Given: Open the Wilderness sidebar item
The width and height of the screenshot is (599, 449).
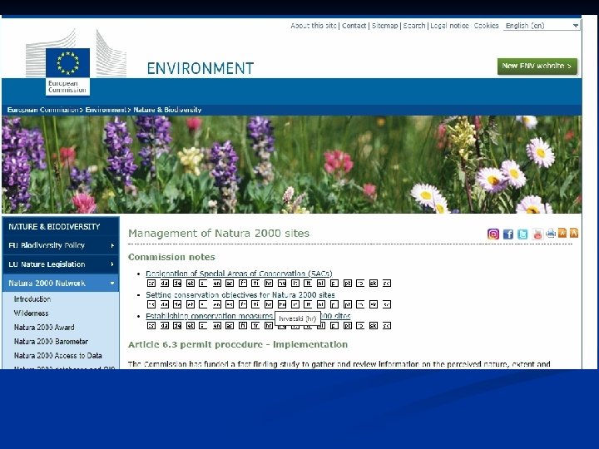Looking at the screenshot, I should tap(31, 313).
